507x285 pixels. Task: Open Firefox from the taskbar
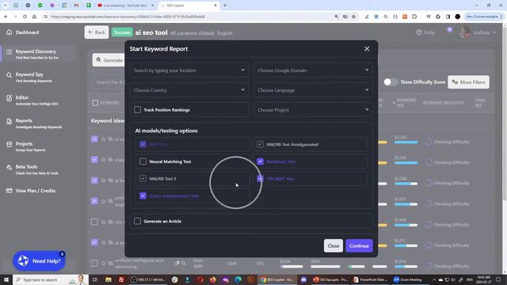pyautogui.click(x=213, y=279)
